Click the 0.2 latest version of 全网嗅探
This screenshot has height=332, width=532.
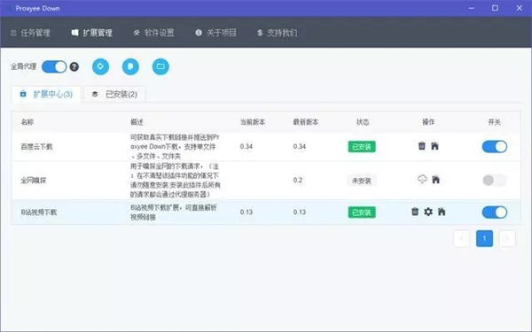pyautogui.click(x=298, y=180)
